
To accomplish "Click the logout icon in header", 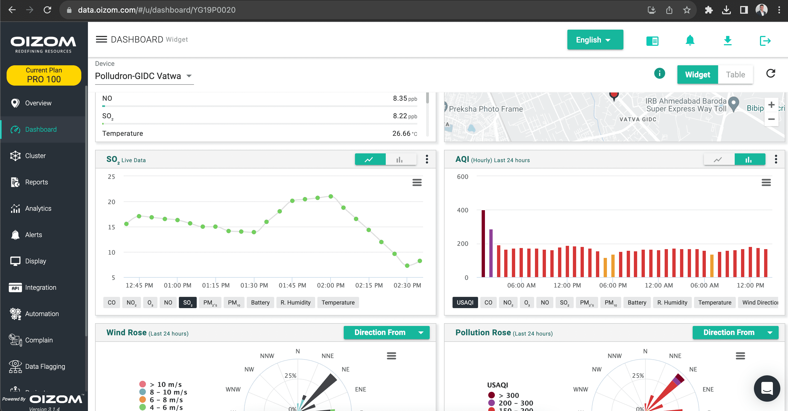I will coord(765,41).
